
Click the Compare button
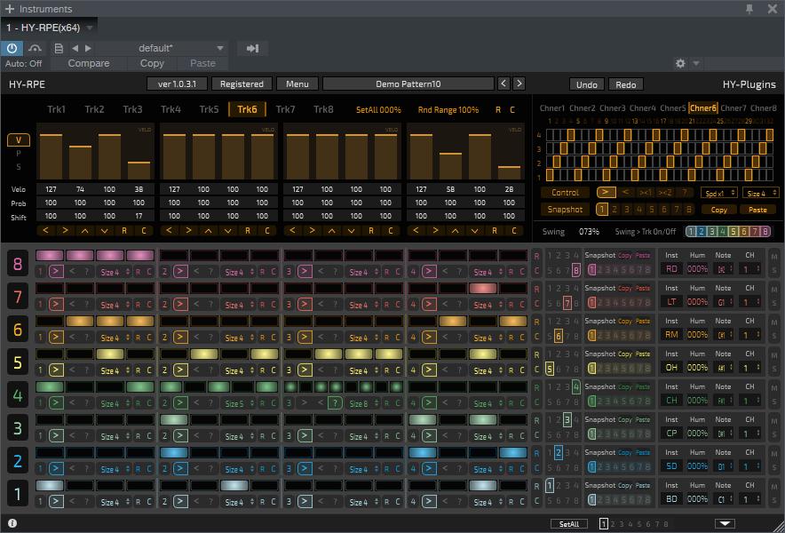point(89,63)
